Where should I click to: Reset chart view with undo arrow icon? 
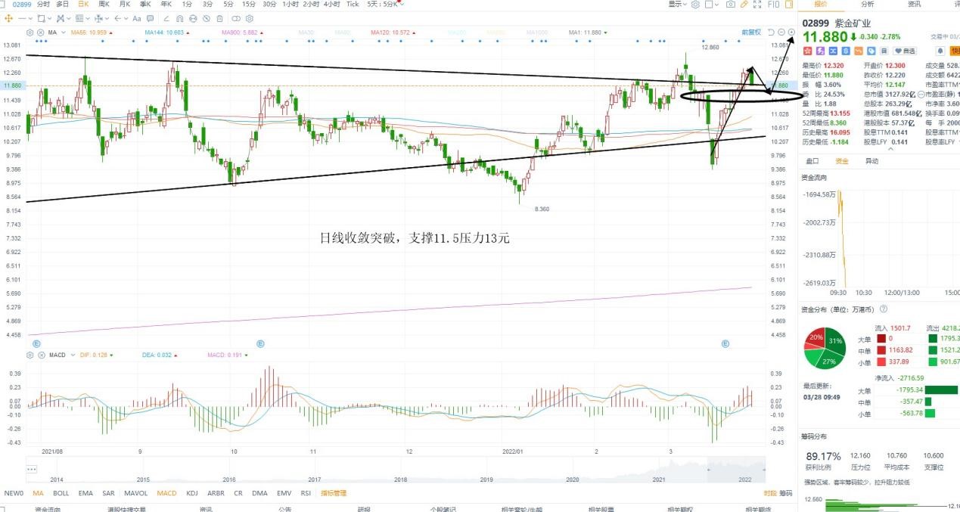coord(771,33)
